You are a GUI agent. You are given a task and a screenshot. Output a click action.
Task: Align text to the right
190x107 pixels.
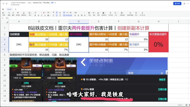coord(60,15)
